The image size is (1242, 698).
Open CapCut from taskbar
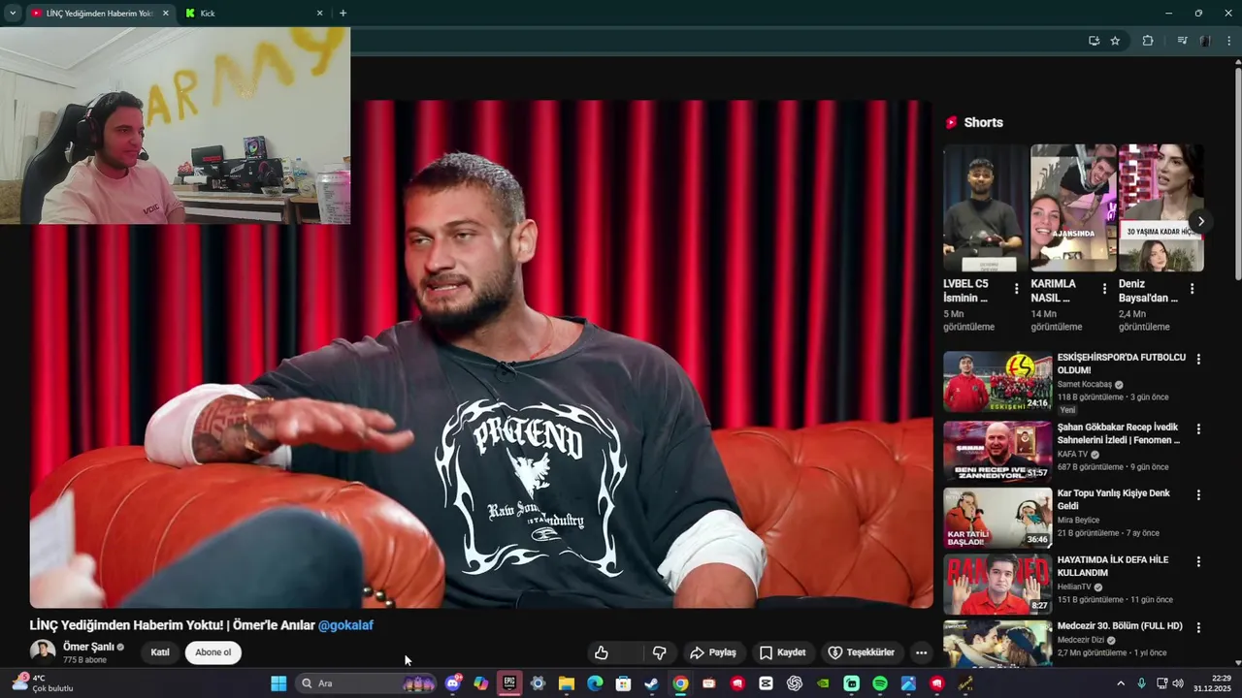(x=766, y=683)
